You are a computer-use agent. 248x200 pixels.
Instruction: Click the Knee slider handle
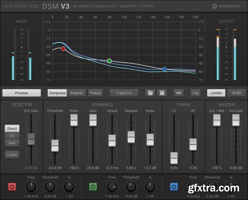point(150,139)
